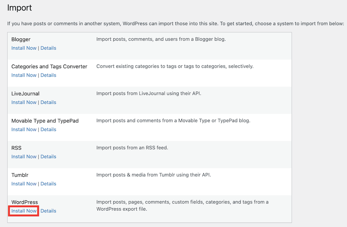Open Details for WordPress importer
The width and height of the screenshot is (347, 227).
(48, 211)
